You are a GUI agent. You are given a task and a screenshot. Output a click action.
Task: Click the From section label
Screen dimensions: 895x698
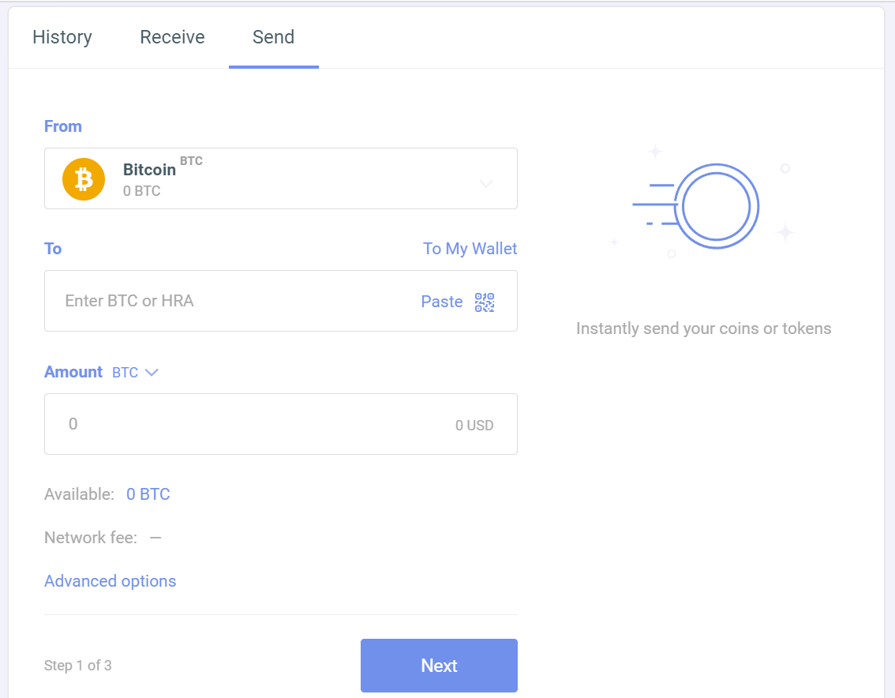click(x=62, y=126)
